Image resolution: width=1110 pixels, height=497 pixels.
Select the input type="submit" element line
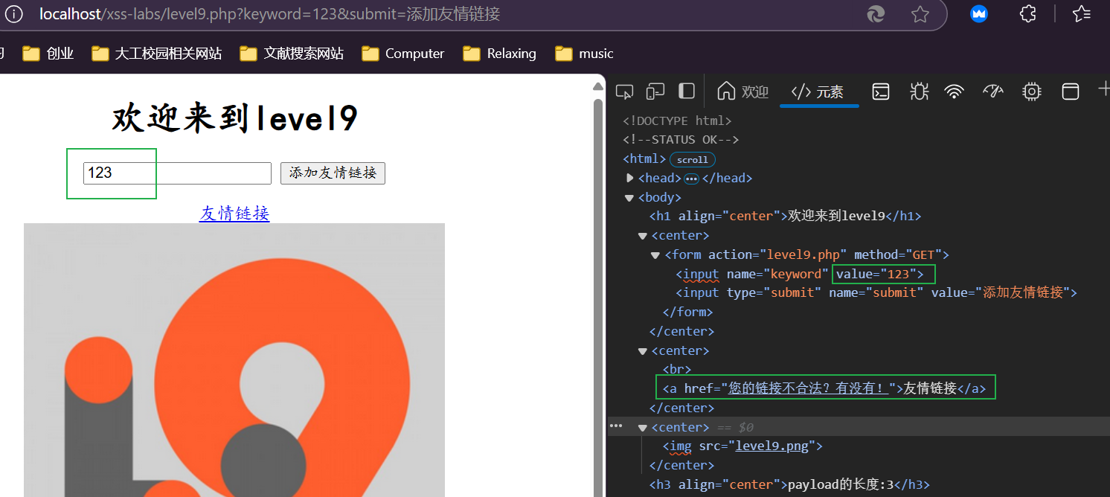[x=876, y=293]
